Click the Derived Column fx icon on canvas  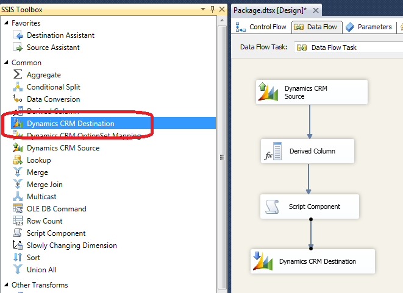(x=273, y=151)
